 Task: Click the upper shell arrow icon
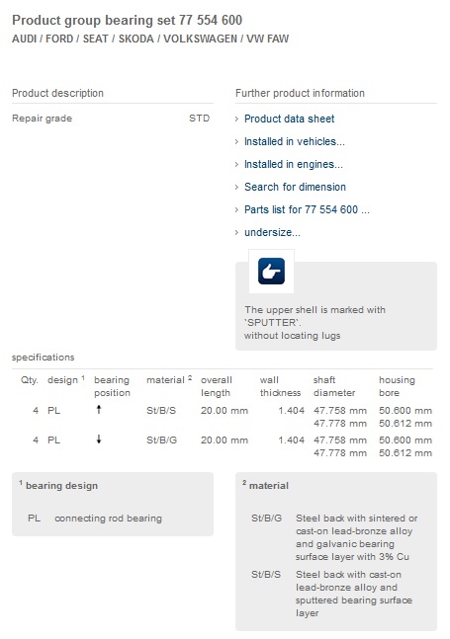coord(99,410)
